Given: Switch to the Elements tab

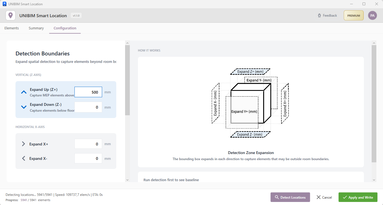Looking at the screenshot, I should (x=11, y=28).
